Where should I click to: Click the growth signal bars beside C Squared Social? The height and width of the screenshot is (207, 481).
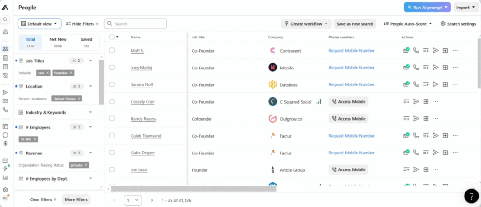click(319, 101)
